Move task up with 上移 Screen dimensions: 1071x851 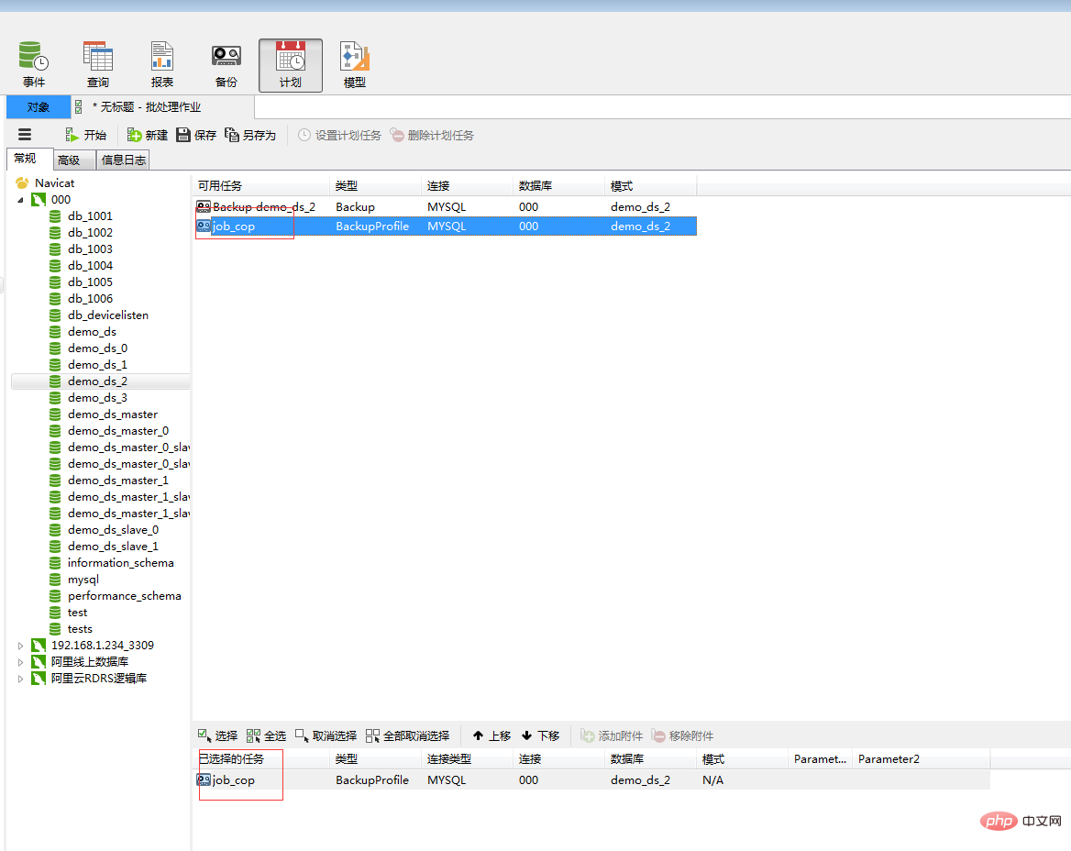(491, 735)
